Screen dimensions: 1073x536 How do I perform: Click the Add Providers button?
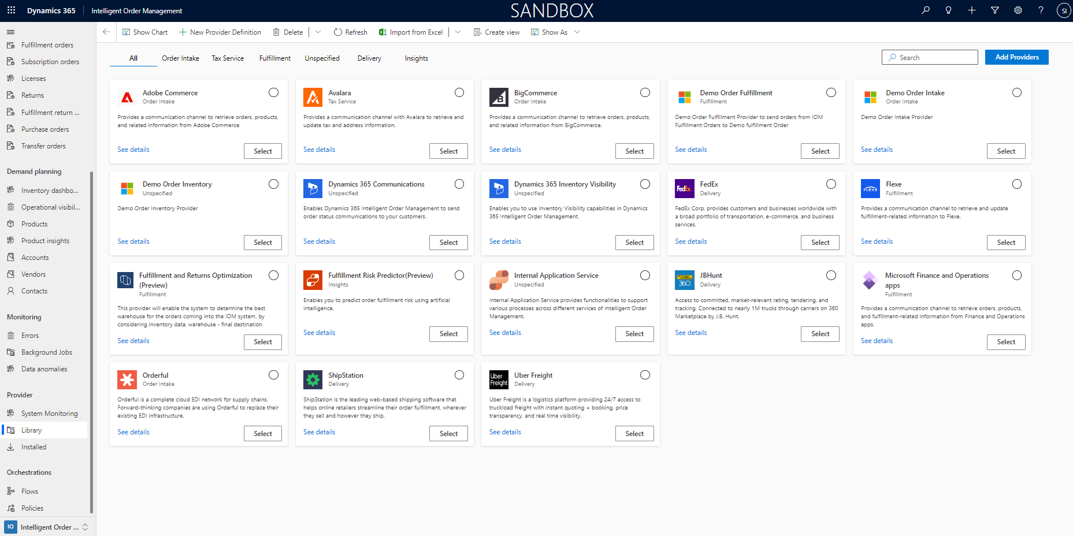coord(1016,57)
